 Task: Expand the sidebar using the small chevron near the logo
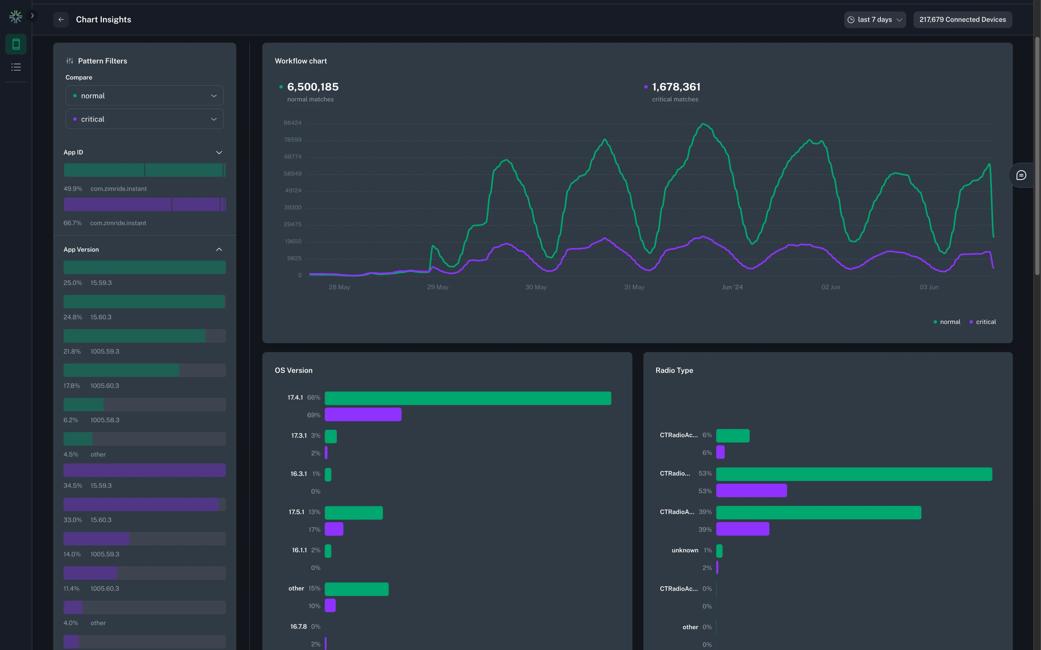(x=32, y=15)
